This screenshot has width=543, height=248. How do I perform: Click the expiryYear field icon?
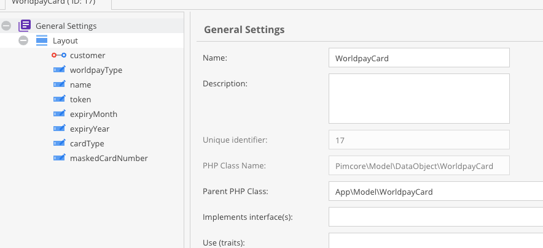click(x=59, y=129)
